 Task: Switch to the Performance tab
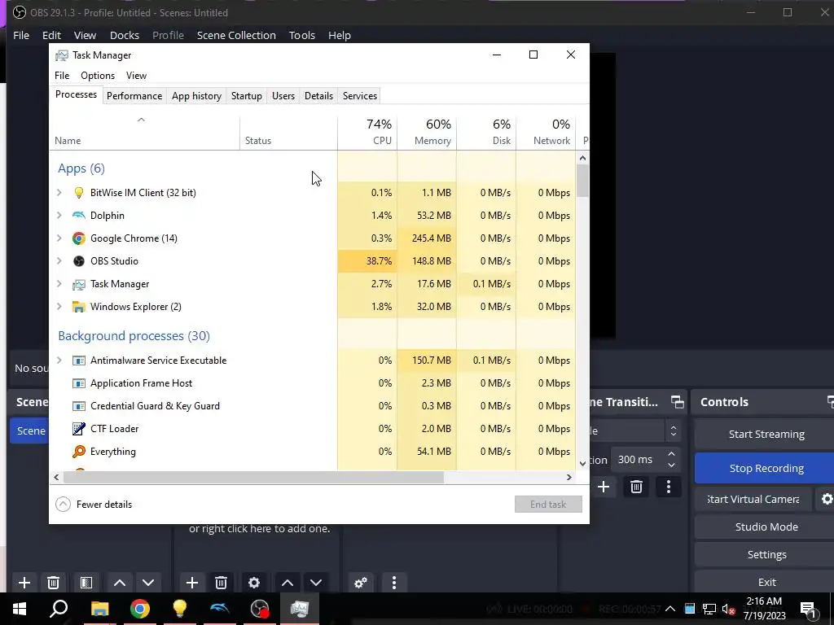pos(134,96)
